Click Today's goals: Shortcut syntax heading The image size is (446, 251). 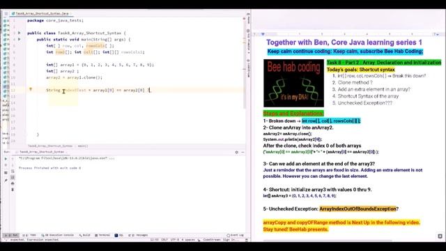pos(361,70)
